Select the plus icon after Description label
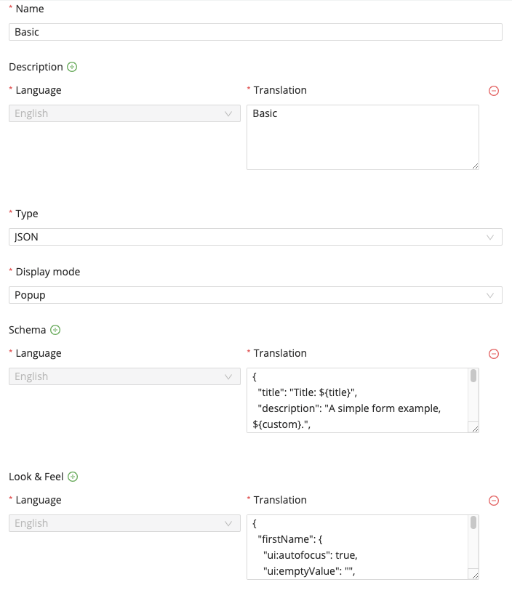The width and height of the screenshot is (512, 598). (71, 66)
